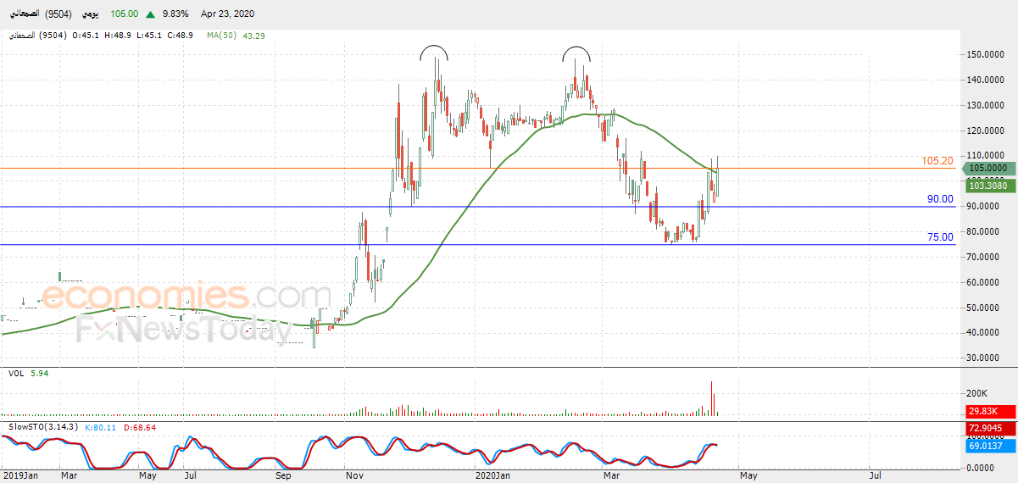Click the 110.000 price axis label

(x=987, y=157)
